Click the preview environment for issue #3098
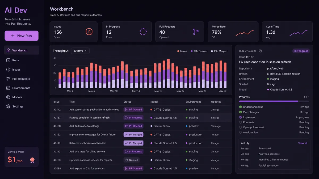This screenshot has width=319, height=179. click(x=192, y=169)
